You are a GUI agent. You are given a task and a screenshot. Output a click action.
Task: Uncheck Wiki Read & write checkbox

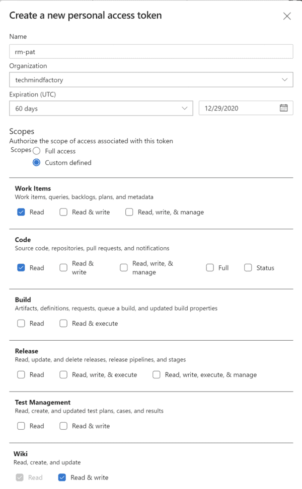(62, 477)
